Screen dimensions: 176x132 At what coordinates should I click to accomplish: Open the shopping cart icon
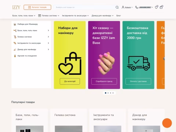click(x=161, y=7)
